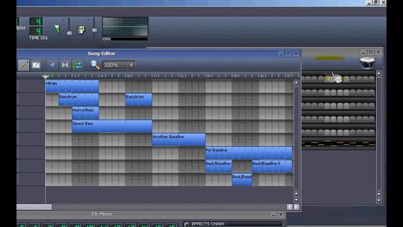Image resolution: width=403 pixels, height=227 pixels.
Task: Click the FX-Mixer title bar text
Action: pyautogui.click(x=102, y=214)
